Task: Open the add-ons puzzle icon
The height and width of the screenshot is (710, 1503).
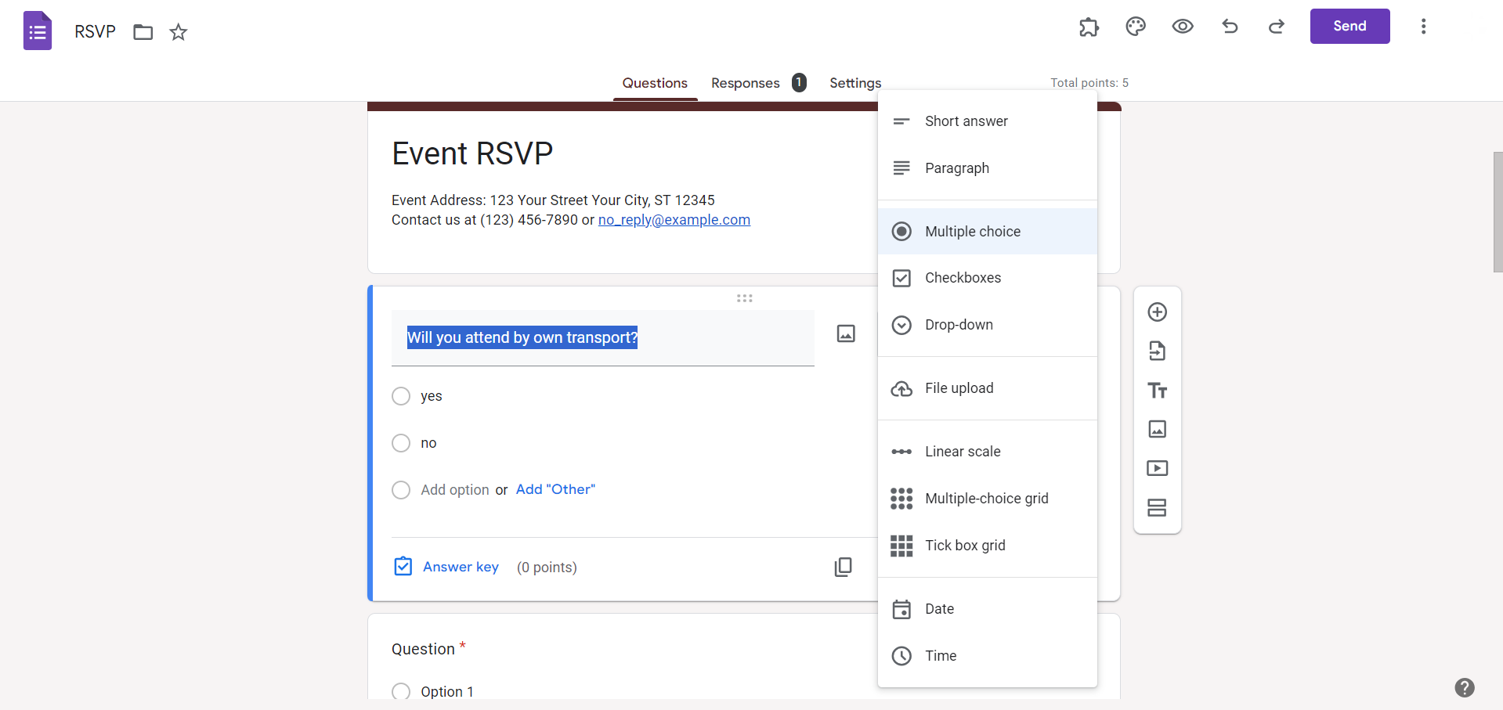Action: coord(1089,27)
